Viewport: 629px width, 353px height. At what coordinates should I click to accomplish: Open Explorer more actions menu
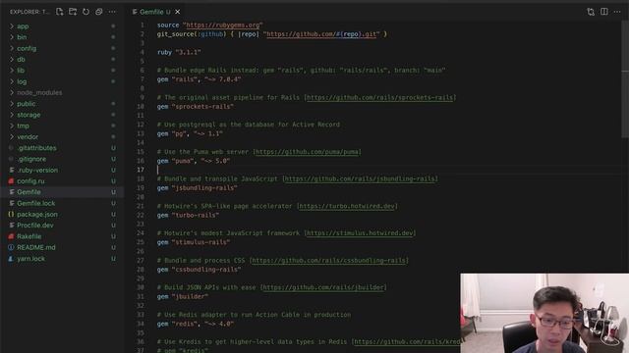[x=112, y=12]
